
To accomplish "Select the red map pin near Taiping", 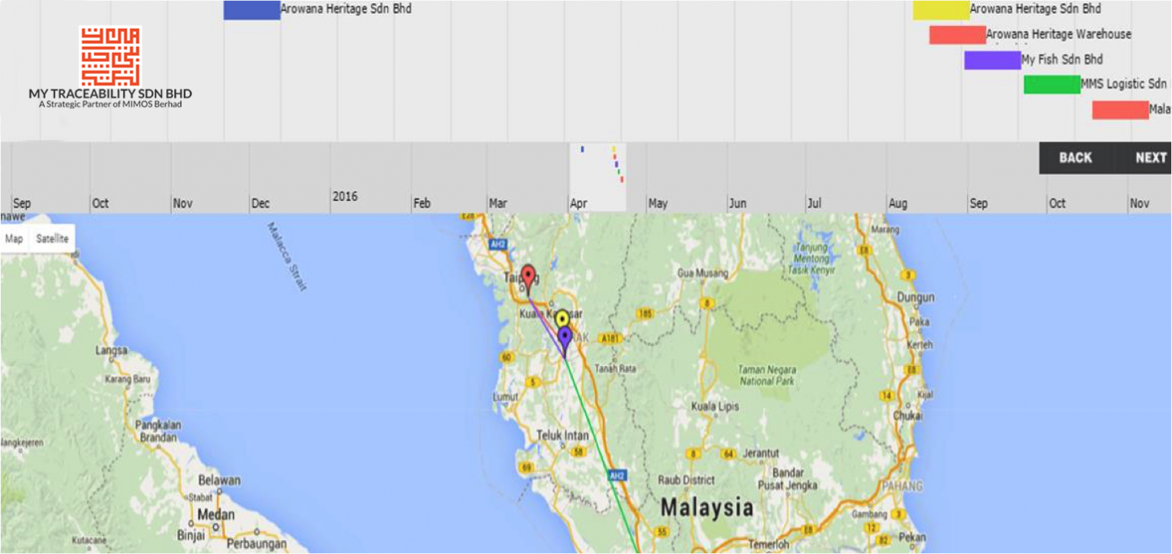I will point(528,274).
